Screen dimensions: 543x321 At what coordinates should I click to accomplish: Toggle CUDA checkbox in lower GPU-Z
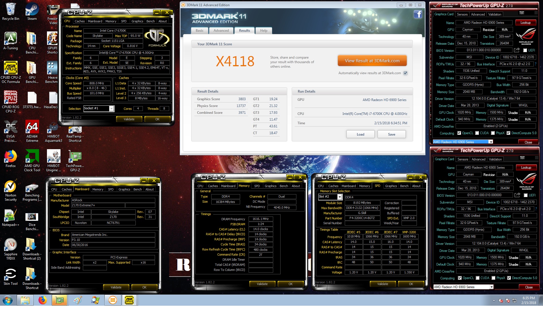click(x=478, y=278)
